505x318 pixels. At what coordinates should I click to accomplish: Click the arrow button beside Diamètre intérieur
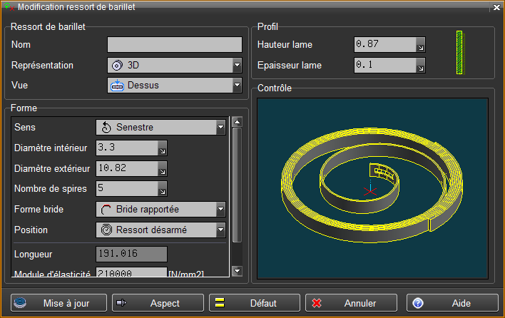[x=163, y=148]
